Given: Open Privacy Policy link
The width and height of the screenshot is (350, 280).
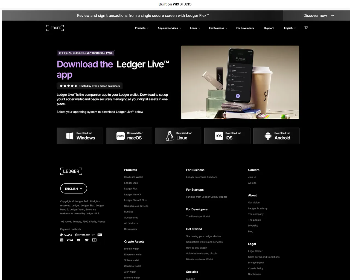Looking at the screenshot, I should pyautogui.click(x=256, y=263).
